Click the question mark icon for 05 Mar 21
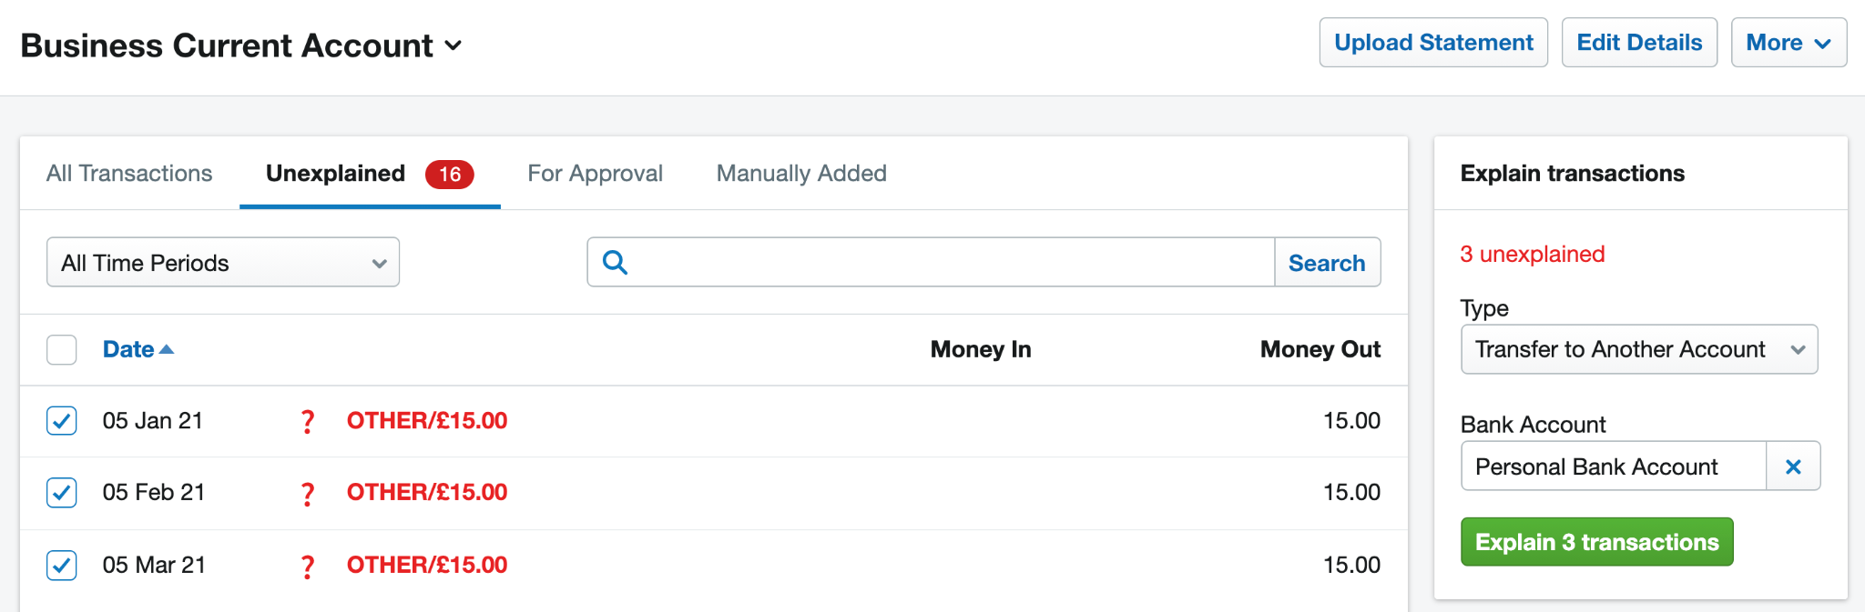 pos(308,567)
